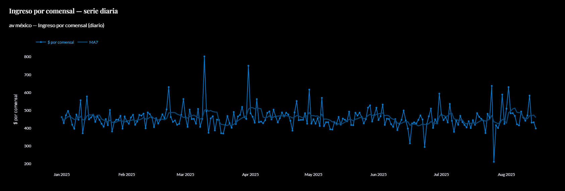
Task: Click the first data point in Jan 2025
Action: [x=62, y=117]
